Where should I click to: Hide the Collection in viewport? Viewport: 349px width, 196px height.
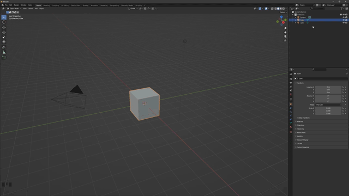click(x=344, y=15)
